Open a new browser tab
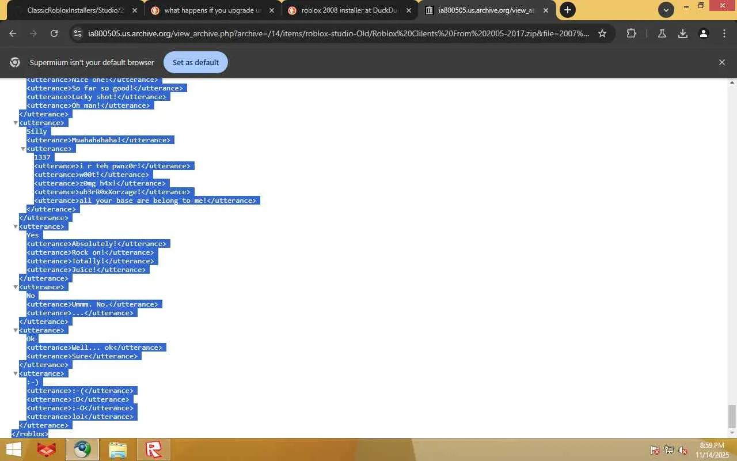Screen dimensions: 737x461 (x=567, y=10)
